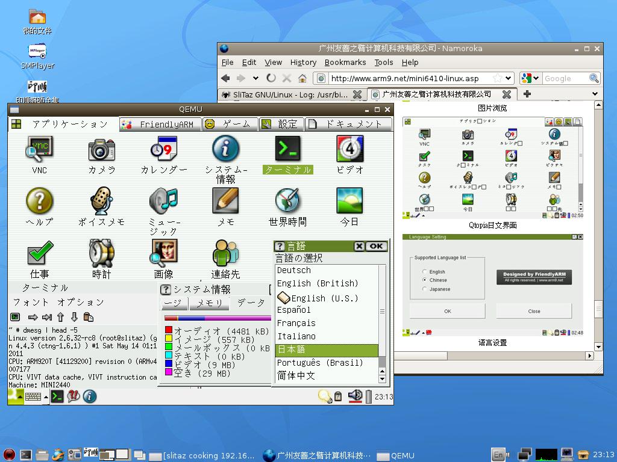The width and height of the screenshot is (617, 462).
Task: Click the storage usage bar in system info
Action: click(218, 318)
